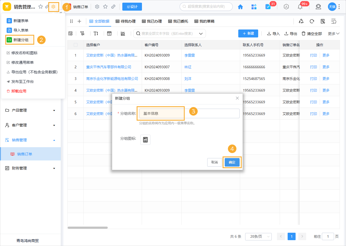Expand the 产品管理 menu group
The width and height of the screenshot is (346, 246).
[x=30, y=110]
